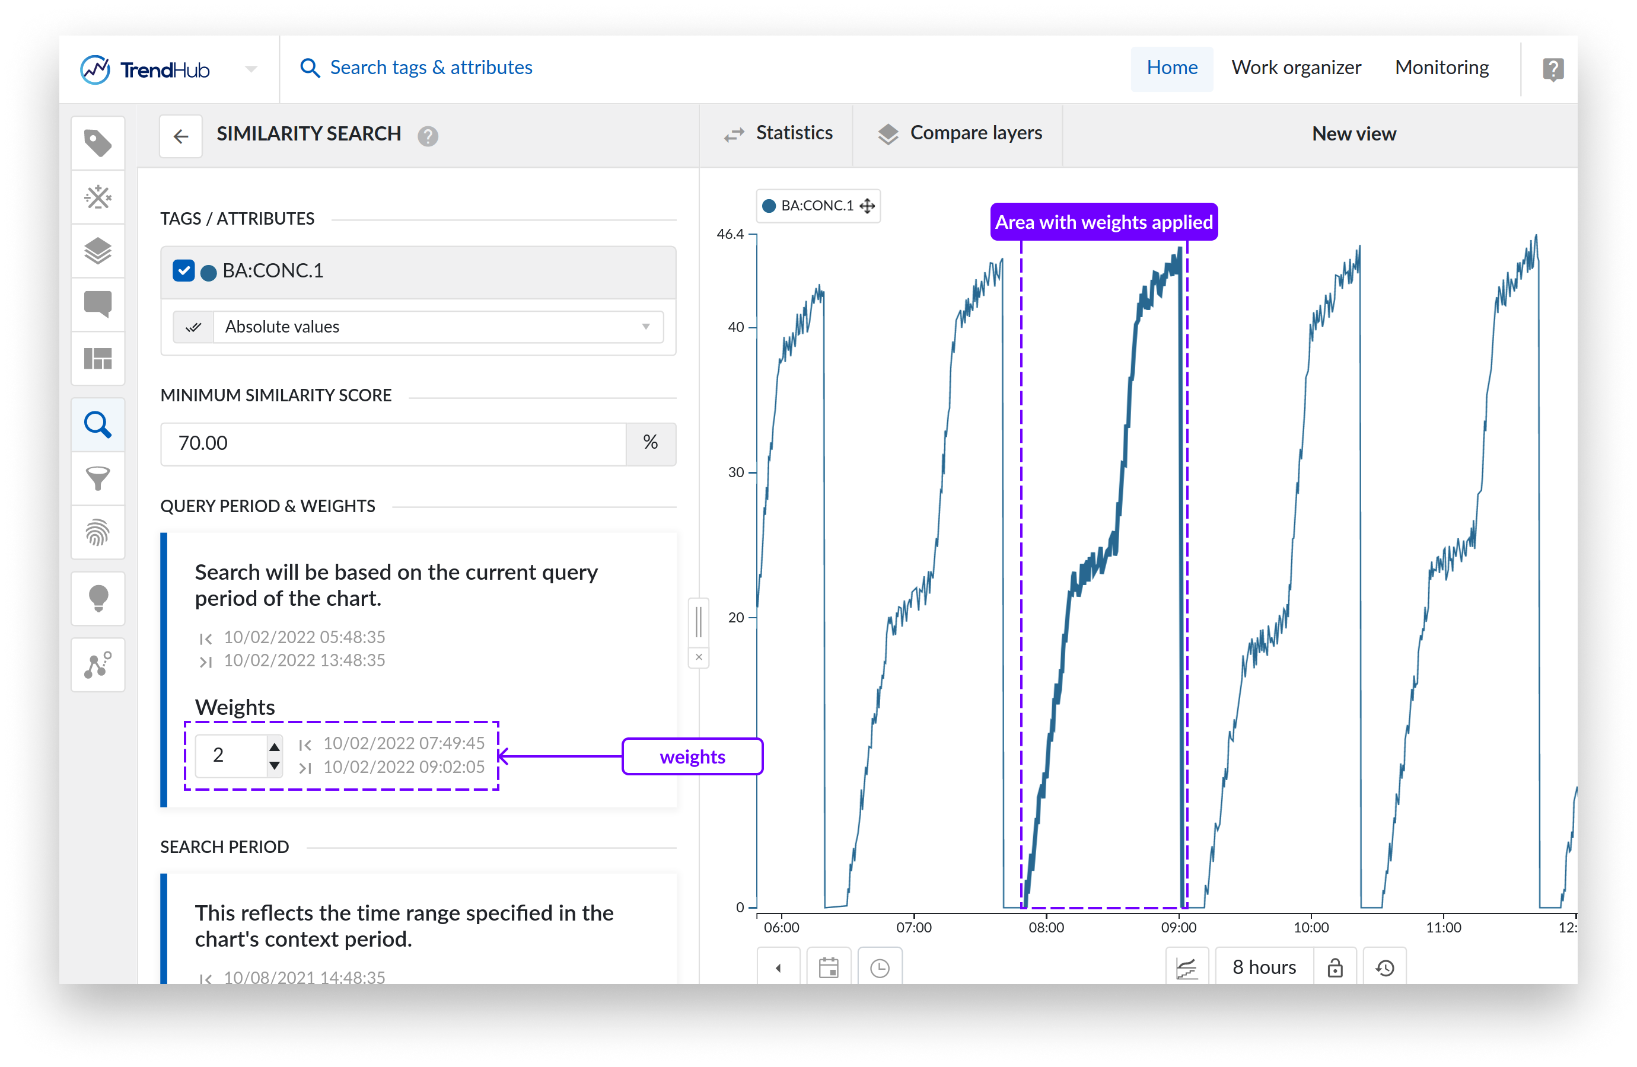
Task: Increase the weight value with up arrow
Action: (275, 747)
